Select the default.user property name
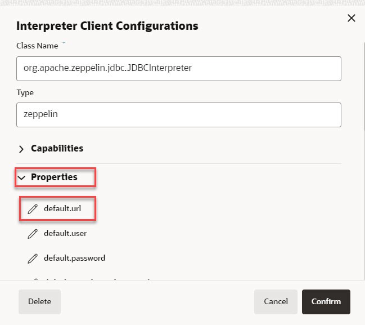 click(x=65, y=233)
